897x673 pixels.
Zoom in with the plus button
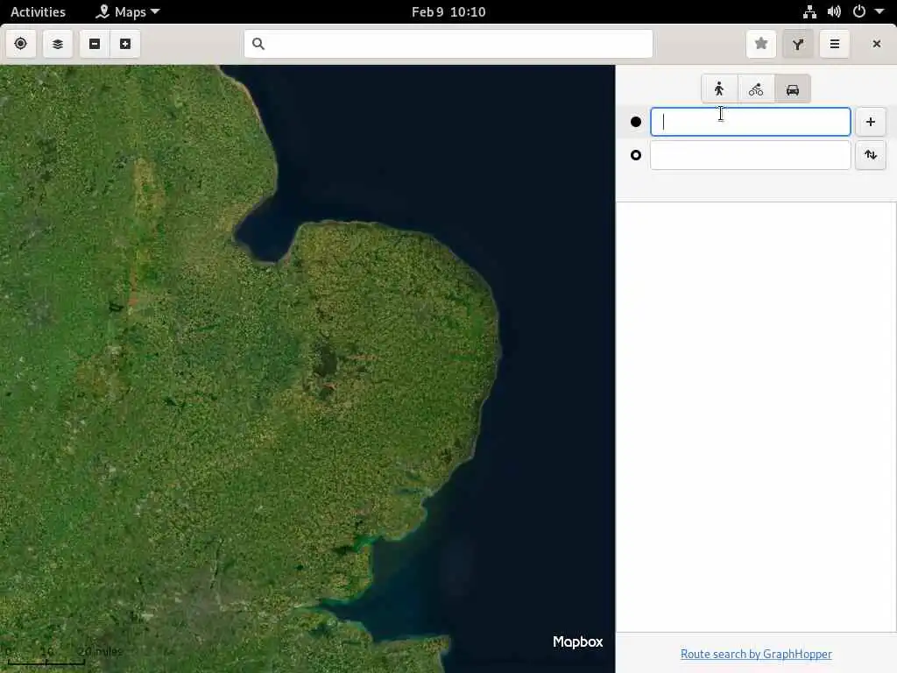[125, 44]
